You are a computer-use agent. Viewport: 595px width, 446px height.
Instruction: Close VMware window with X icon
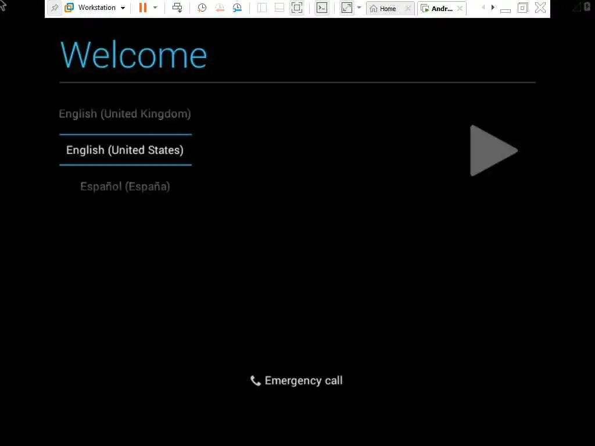(540, 8)
